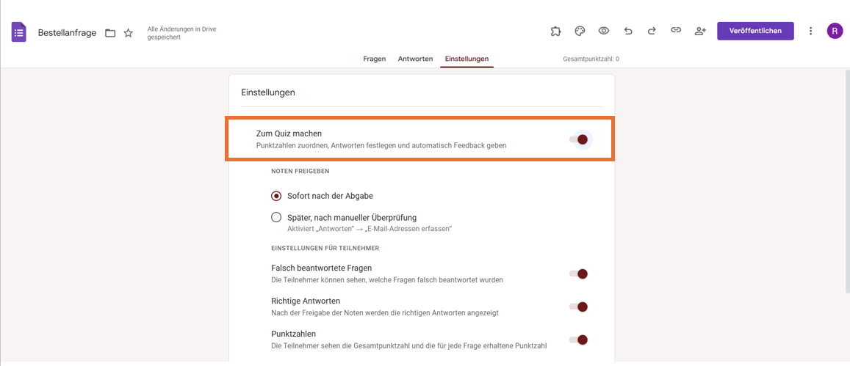This screenshot has width=850, height=366.
Task: Open the theme palette icon
Action: (580, 31)
